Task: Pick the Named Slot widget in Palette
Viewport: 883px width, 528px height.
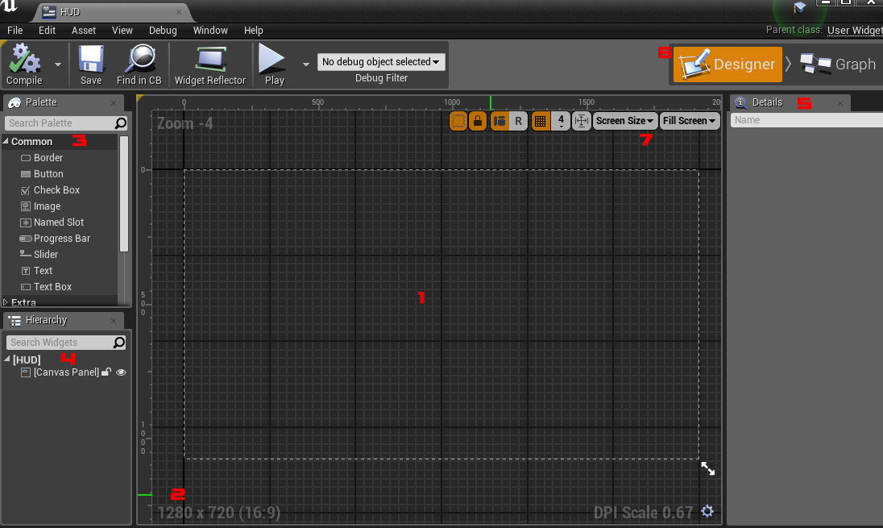Action: pyautogui.click(x=58, y=222)
